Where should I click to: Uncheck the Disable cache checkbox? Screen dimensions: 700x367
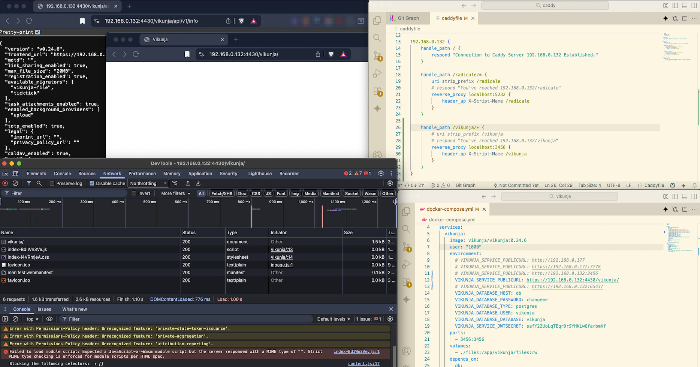click(x=92, y=183)
